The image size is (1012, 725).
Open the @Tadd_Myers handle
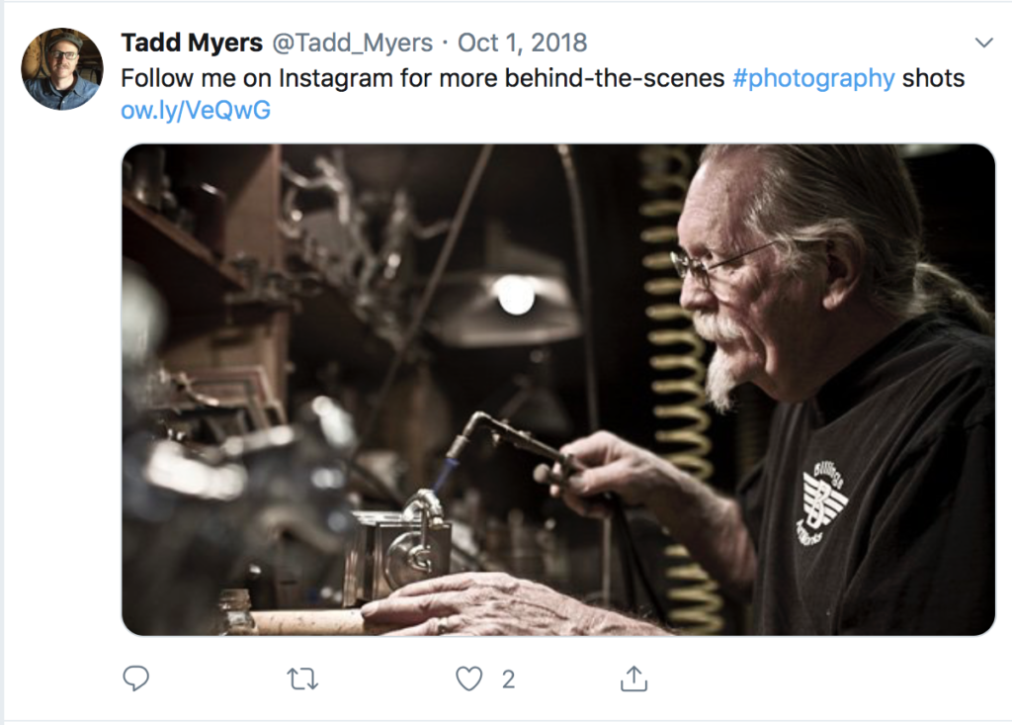click(x=352, y=44)
